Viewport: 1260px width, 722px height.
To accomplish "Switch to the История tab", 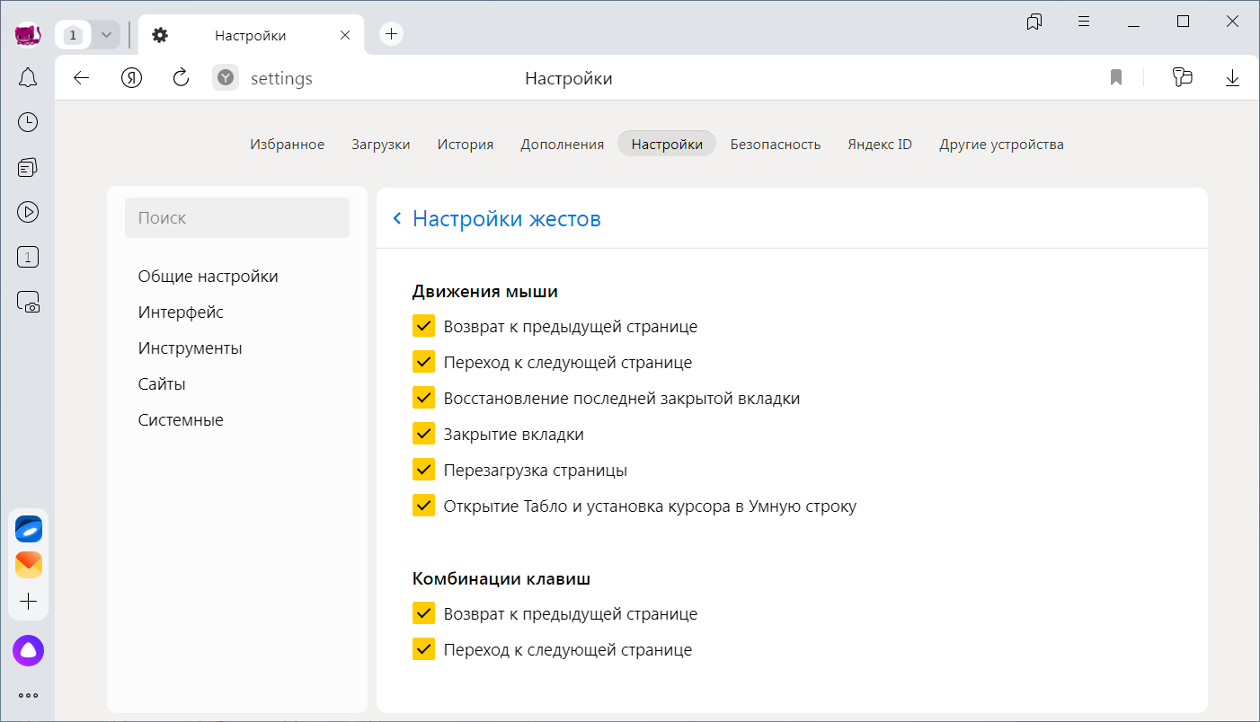I will 466,144.
